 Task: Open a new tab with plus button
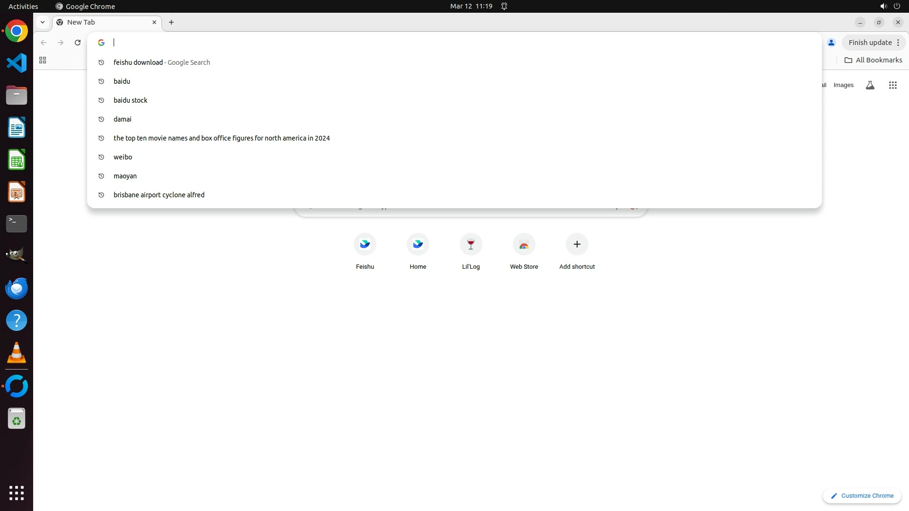[x=171, y=22]
